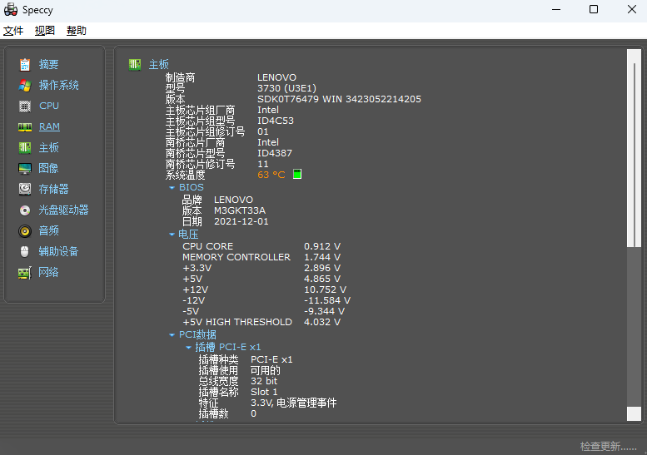
Task: Click the 辅助设备 mouse peripherals icon
Action: 25,251
